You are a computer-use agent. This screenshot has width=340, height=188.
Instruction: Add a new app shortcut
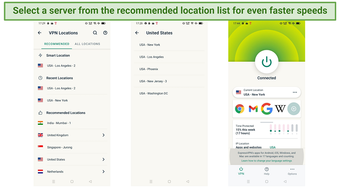click(x=294, y=109)
